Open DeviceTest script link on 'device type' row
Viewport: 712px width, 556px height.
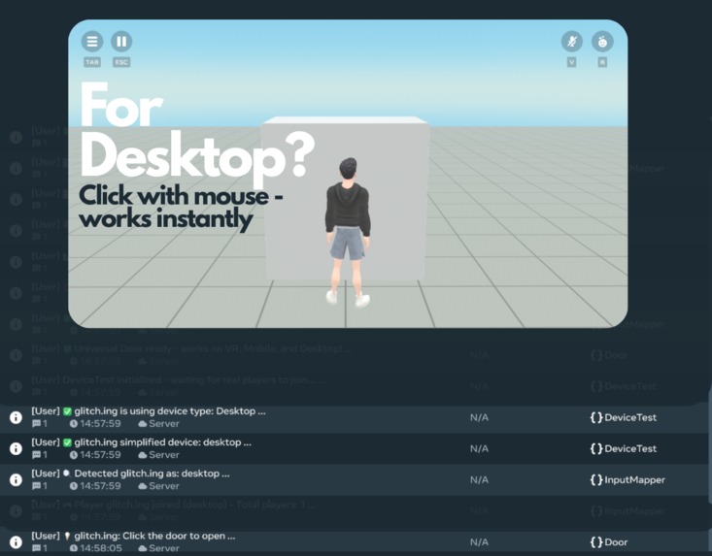tap(623, 417)
